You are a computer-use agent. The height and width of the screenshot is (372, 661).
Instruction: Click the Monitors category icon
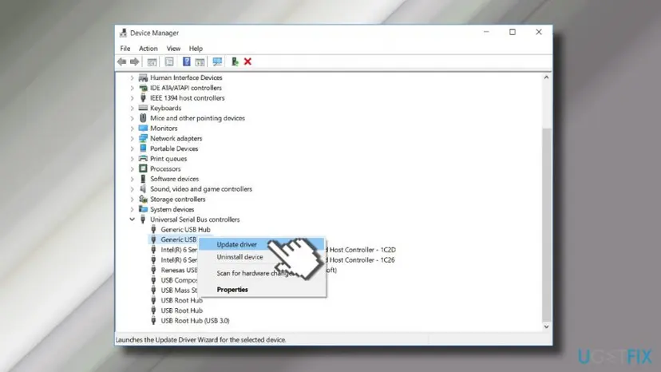point(144,129)
